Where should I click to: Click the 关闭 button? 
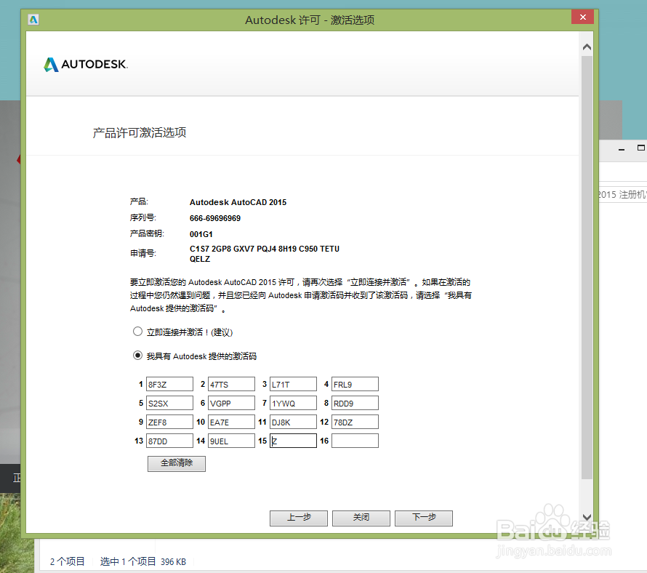(361, 518)
